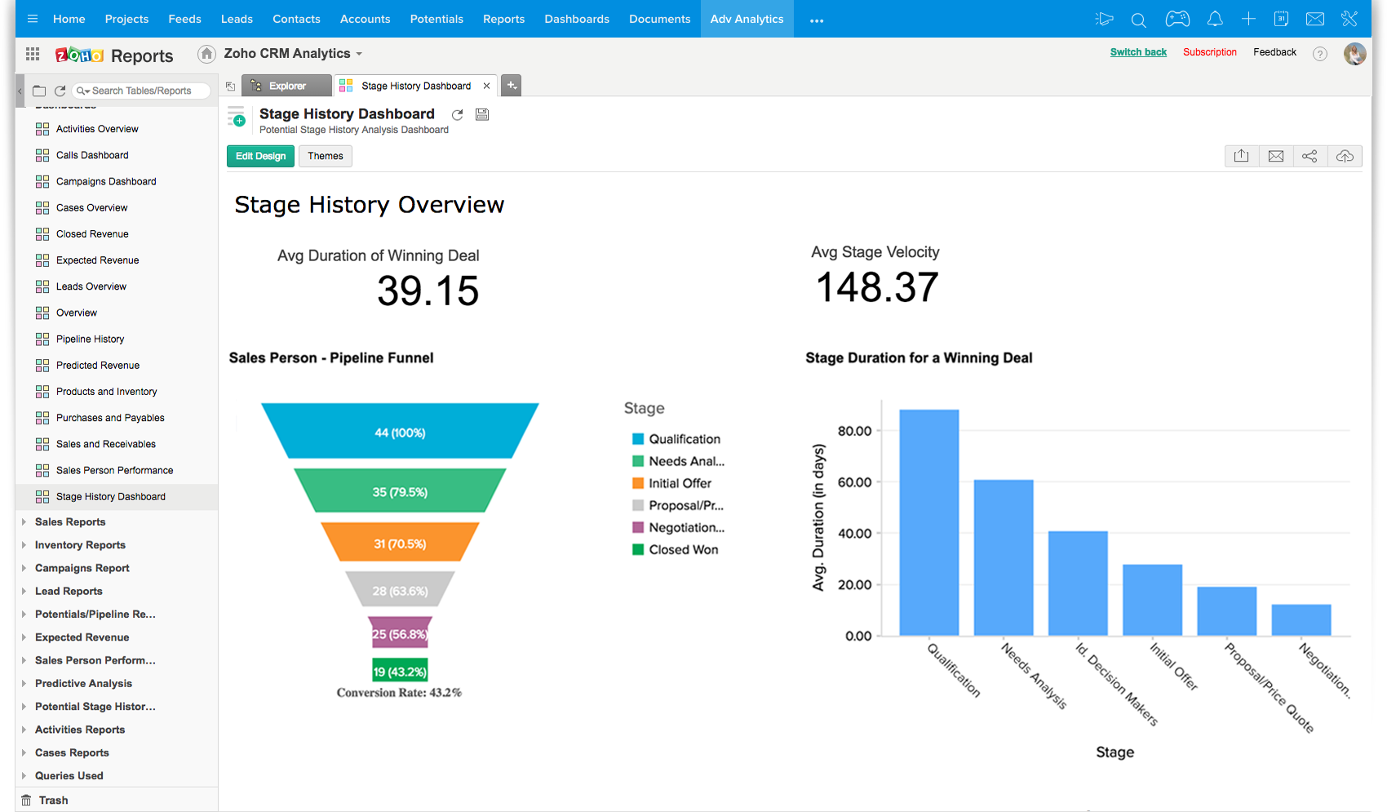Refresh the Stage History Dashboard
The width and height of the screenshot is (1387, 812).
tap(458, 115)
